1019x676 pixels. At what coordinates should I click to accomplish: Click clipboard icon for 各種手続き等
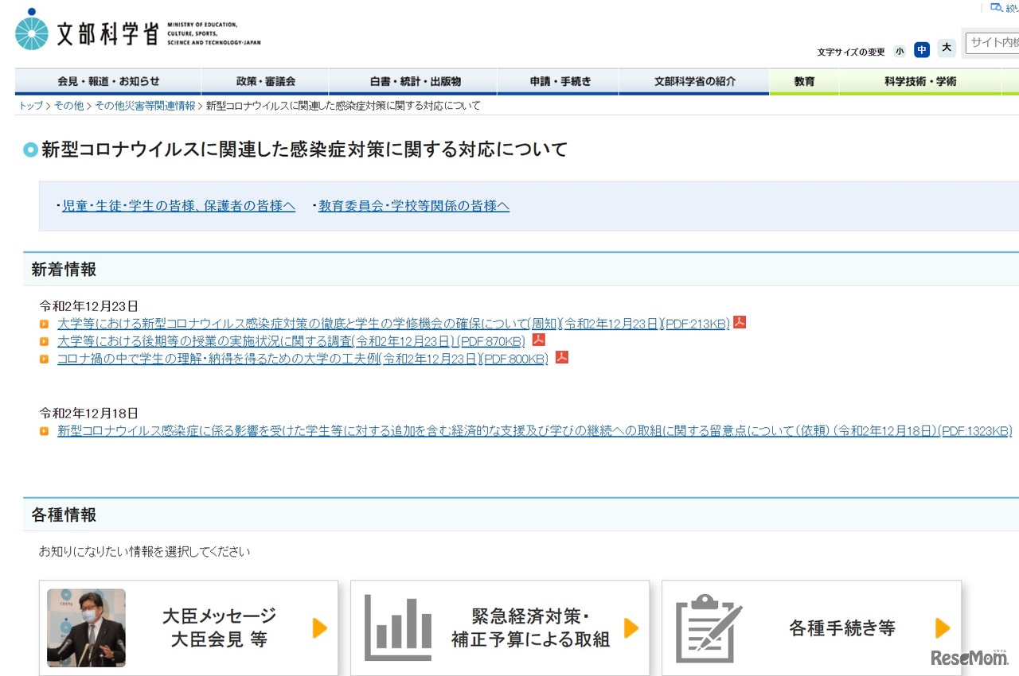(709, 627)
